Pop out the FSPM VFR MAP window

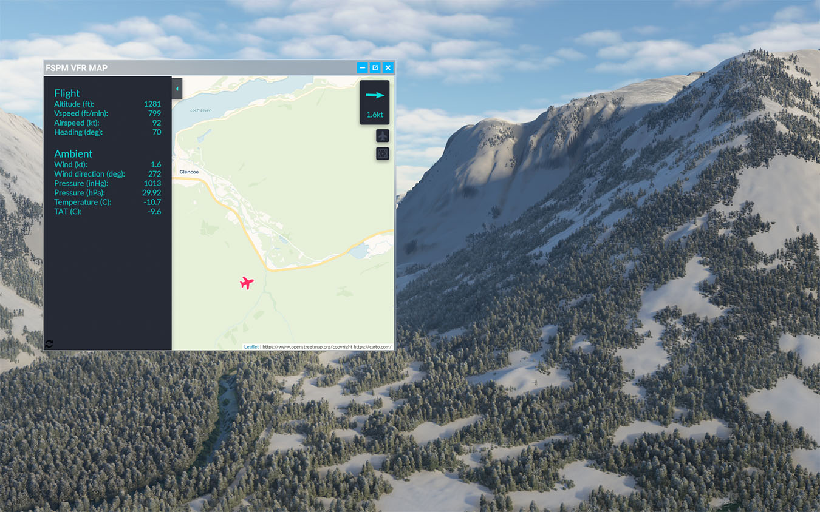[x=375, y=67]
